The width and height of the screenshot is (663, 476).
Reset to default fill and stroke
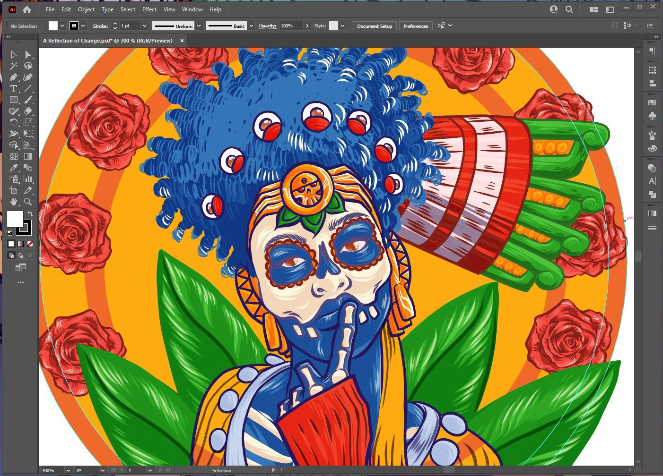point(9,233)
